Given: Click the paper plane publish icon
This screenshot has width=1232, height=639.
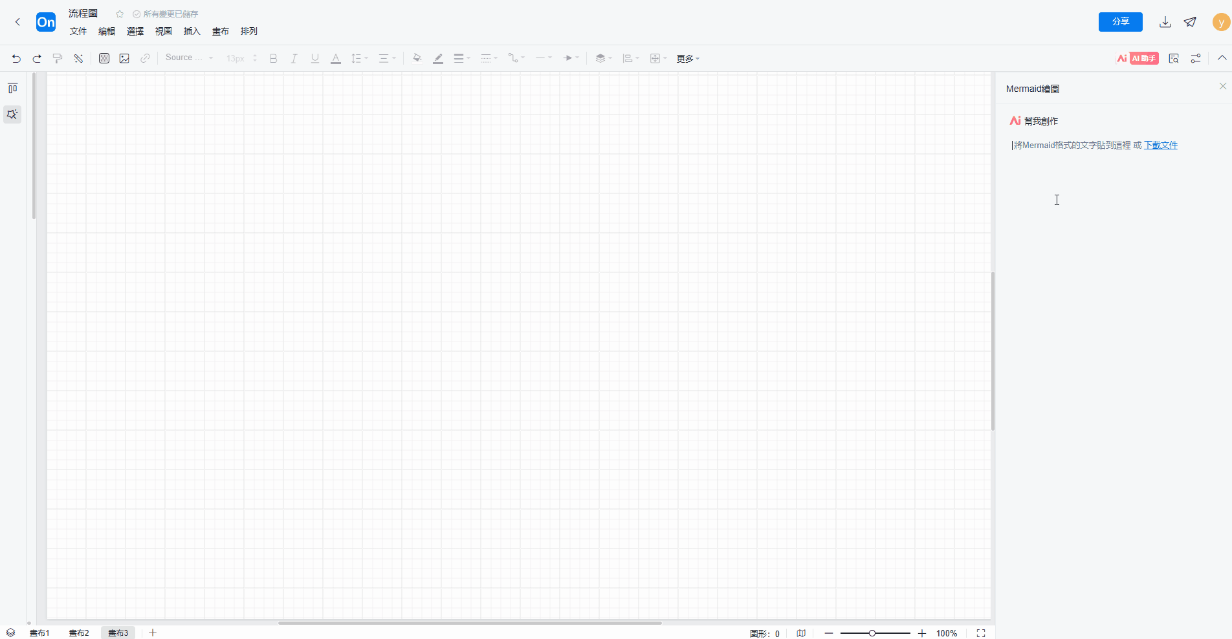Looking at the screenshot, I should [1190, 22].
